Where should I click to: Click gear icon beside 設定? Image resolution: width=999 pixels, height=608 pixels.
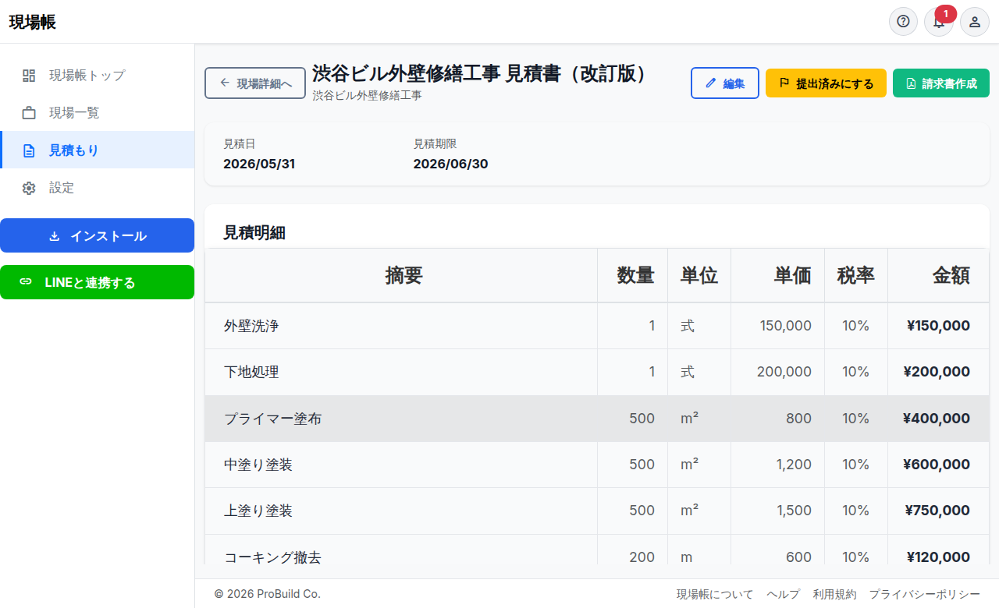point(29,188)
